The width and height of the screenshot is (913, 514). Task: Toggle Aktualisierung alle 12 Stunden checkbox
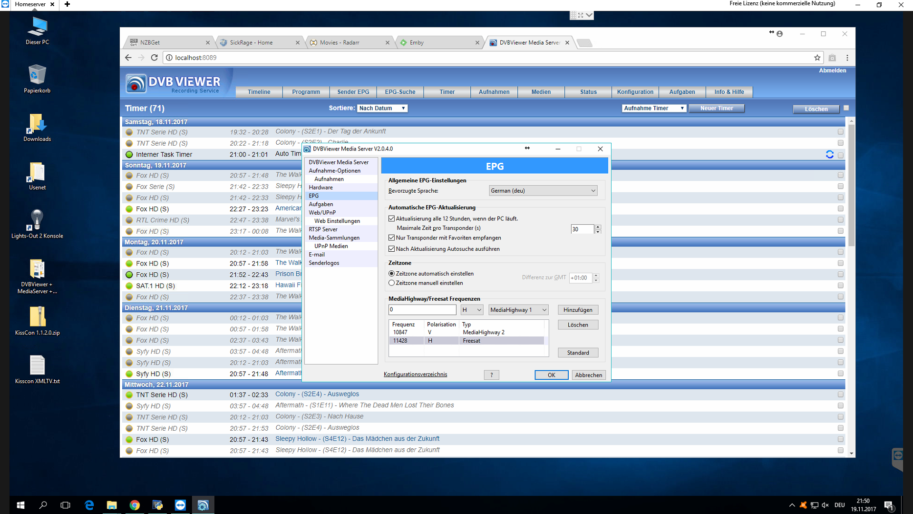(391, 218)
